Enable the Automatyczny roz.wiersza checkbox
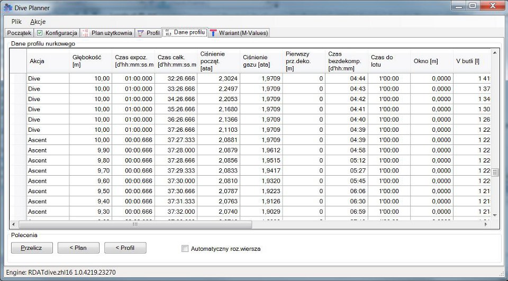508x281 pixels. pos(185,248)
